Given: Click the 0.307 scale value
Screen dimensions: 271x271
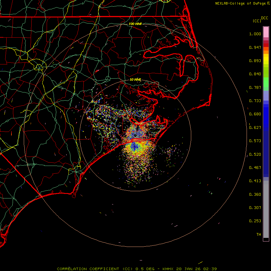Looking at the screenshot, I should pos(255,208).
